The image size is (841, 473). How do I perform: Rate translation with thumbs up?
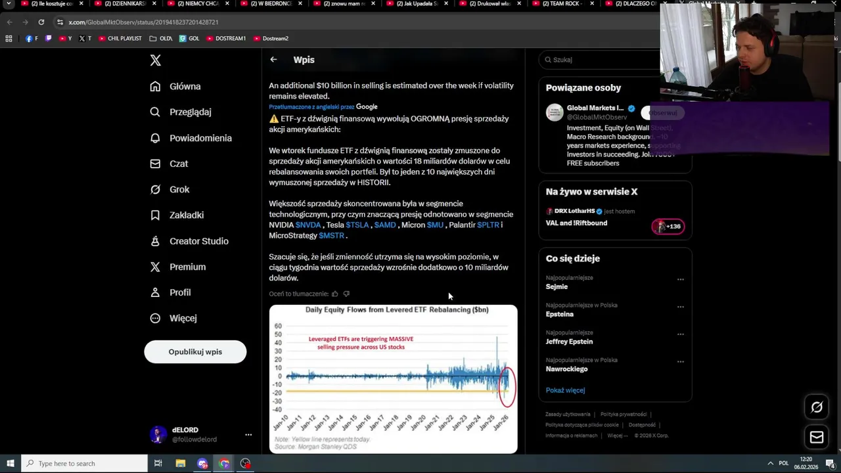point(334,294)
